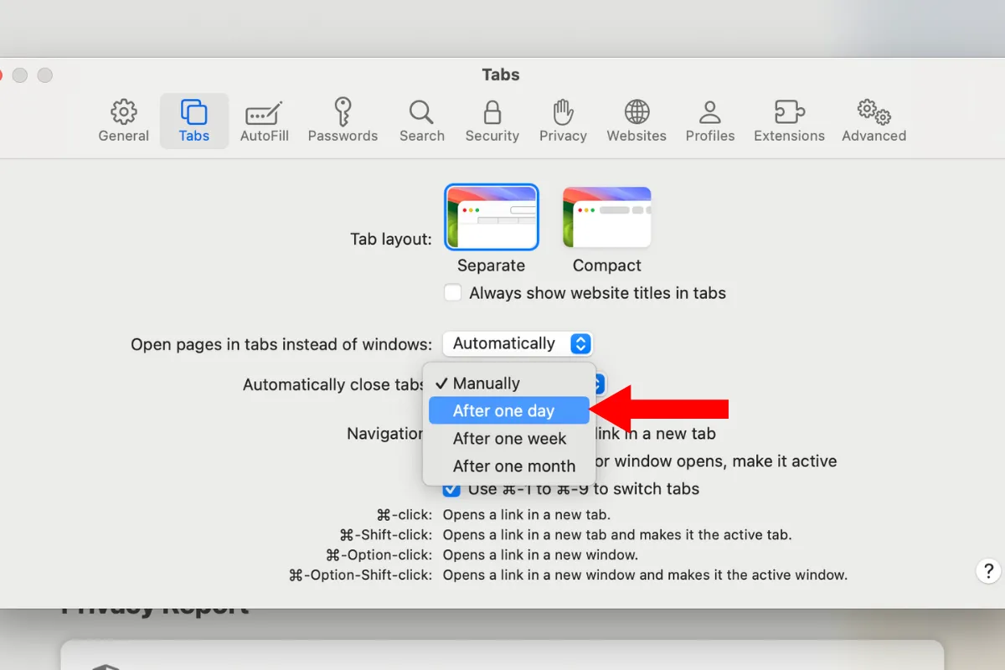This screenshot has height=670, width=1005.
Task: Click the help question mark button
Action: tap(988, 571)
